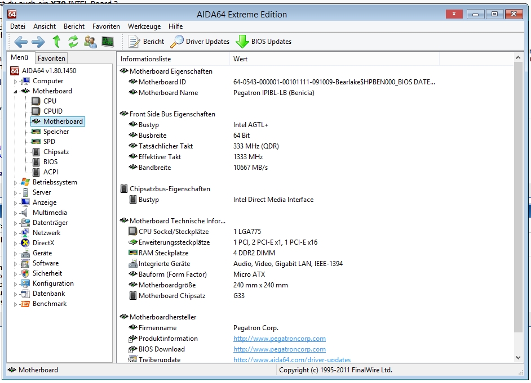531x383 pixels.
Task: Click scrollbar down arrow in info list
Action: click(x=518, y=357)
